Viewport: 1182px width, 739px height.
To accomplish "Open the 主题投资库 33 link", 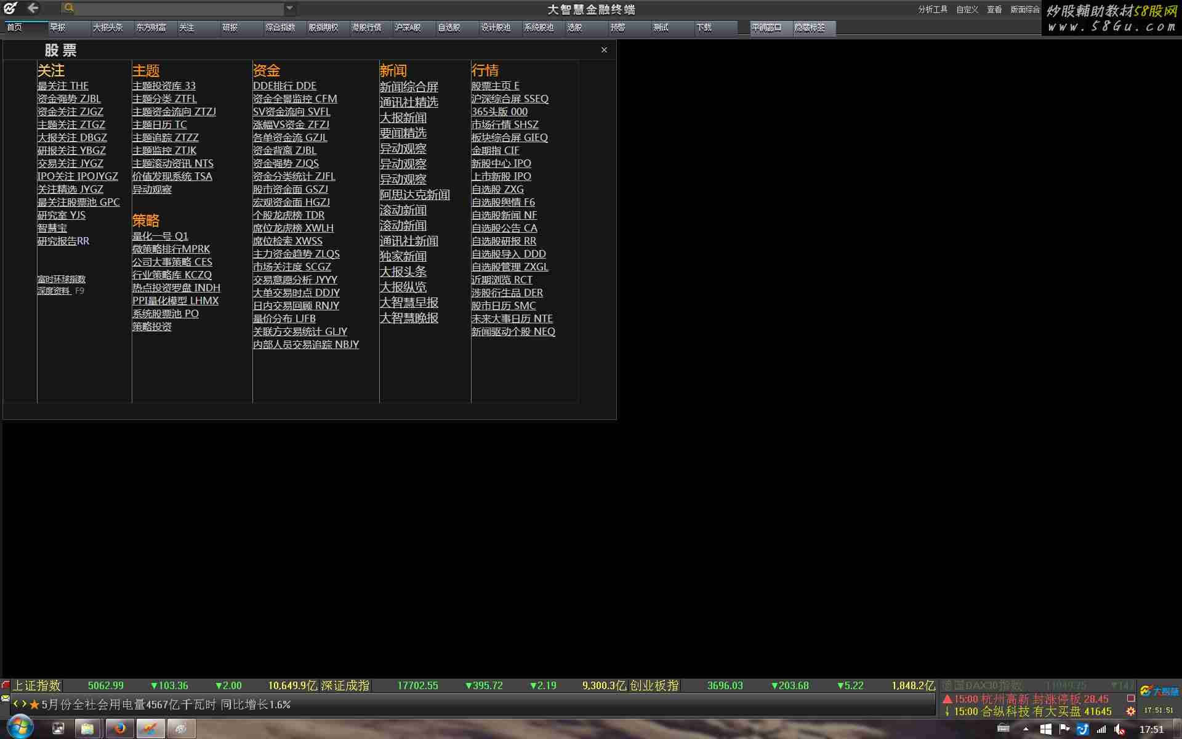I will 164,86.
